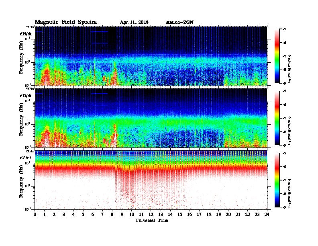
Task: Click the -7 value on the dD/dt color bar
Action: tap(284, 118)
